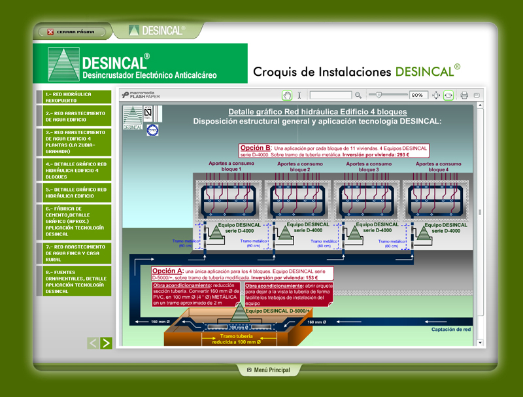
Task: Open 4.- Detalle Gráfico Red Hidráulica 4 Bloques
Action: click(76, 170)
